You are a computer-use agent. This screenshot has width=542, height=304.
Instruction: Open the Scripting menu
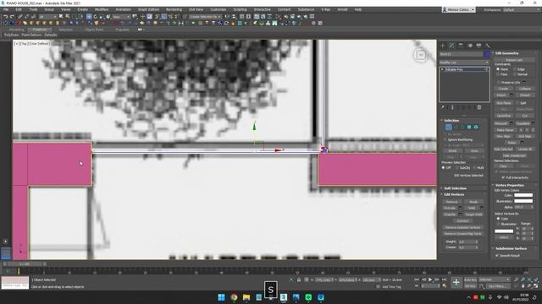click(x=240, y=9)
